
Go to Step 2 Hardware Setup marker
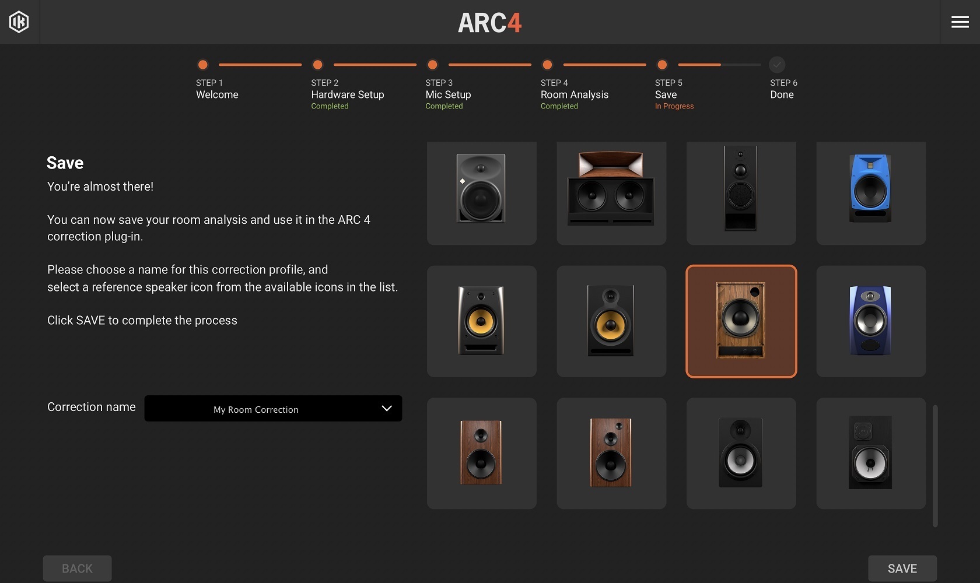(317, 65)
